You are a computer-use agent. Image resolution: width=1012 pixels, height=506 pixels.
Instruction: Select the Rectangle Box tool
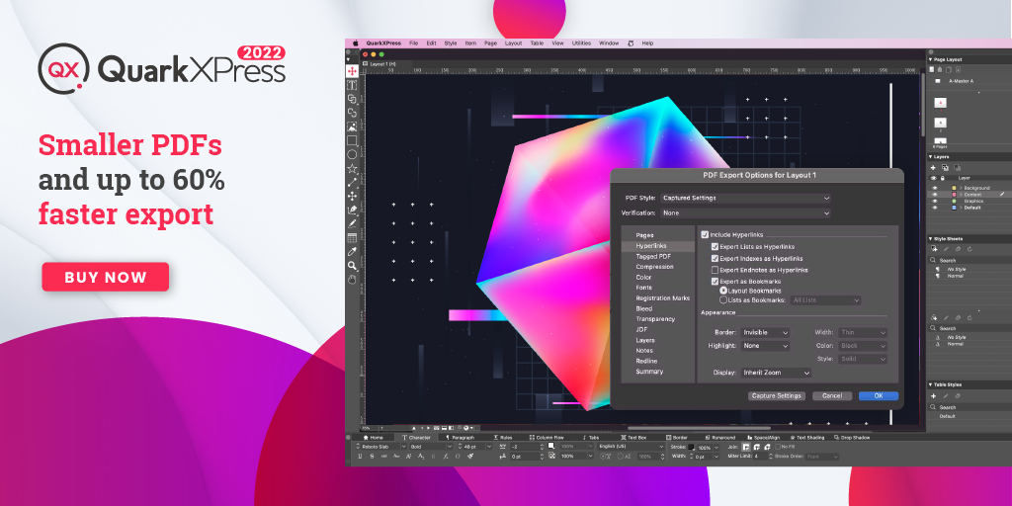point(352,140)
